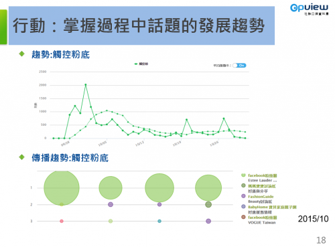Click the dark green bubble in row 2
Image resolution: width=335 pixels, height=247 pixels.
208,204
